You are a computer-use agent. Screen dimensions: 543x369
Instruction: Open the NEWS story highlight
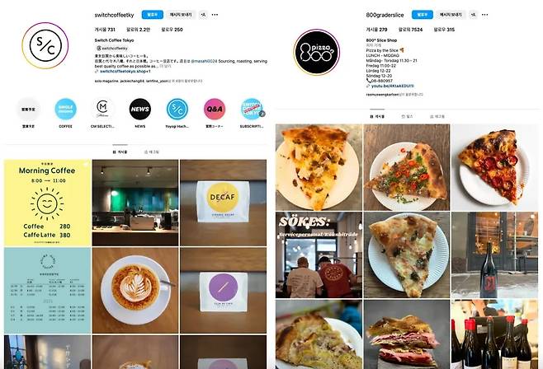[140, 110]
